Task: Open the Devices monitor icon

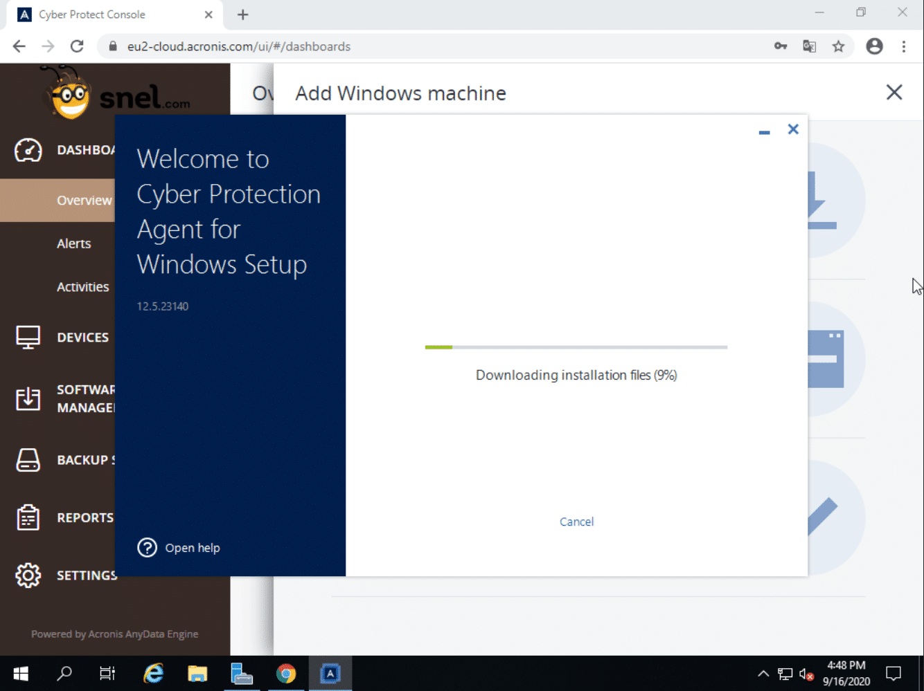Action: click(28, 338)
